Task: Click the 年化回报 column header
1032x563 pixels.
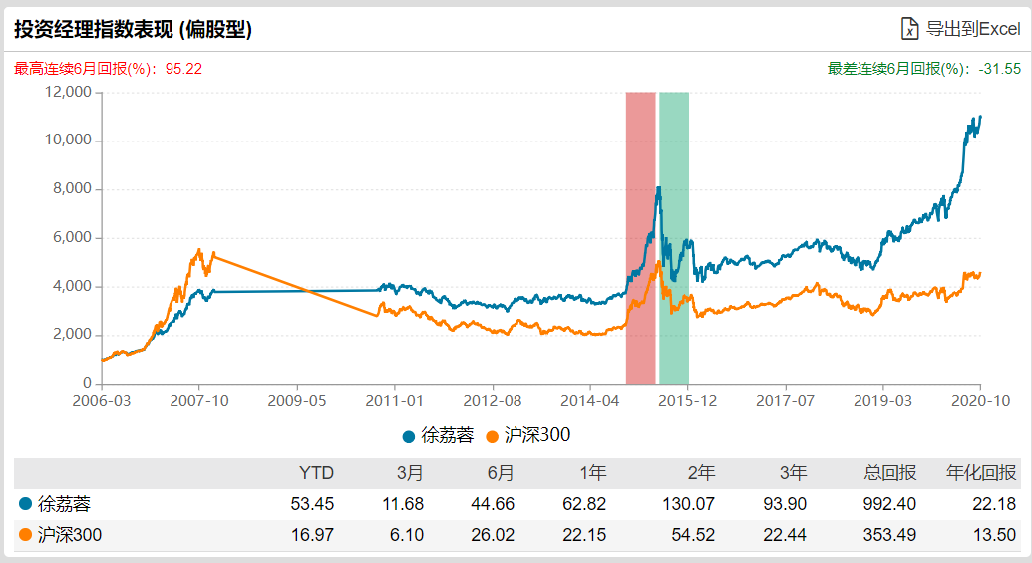Action: (x=981, y=472)
